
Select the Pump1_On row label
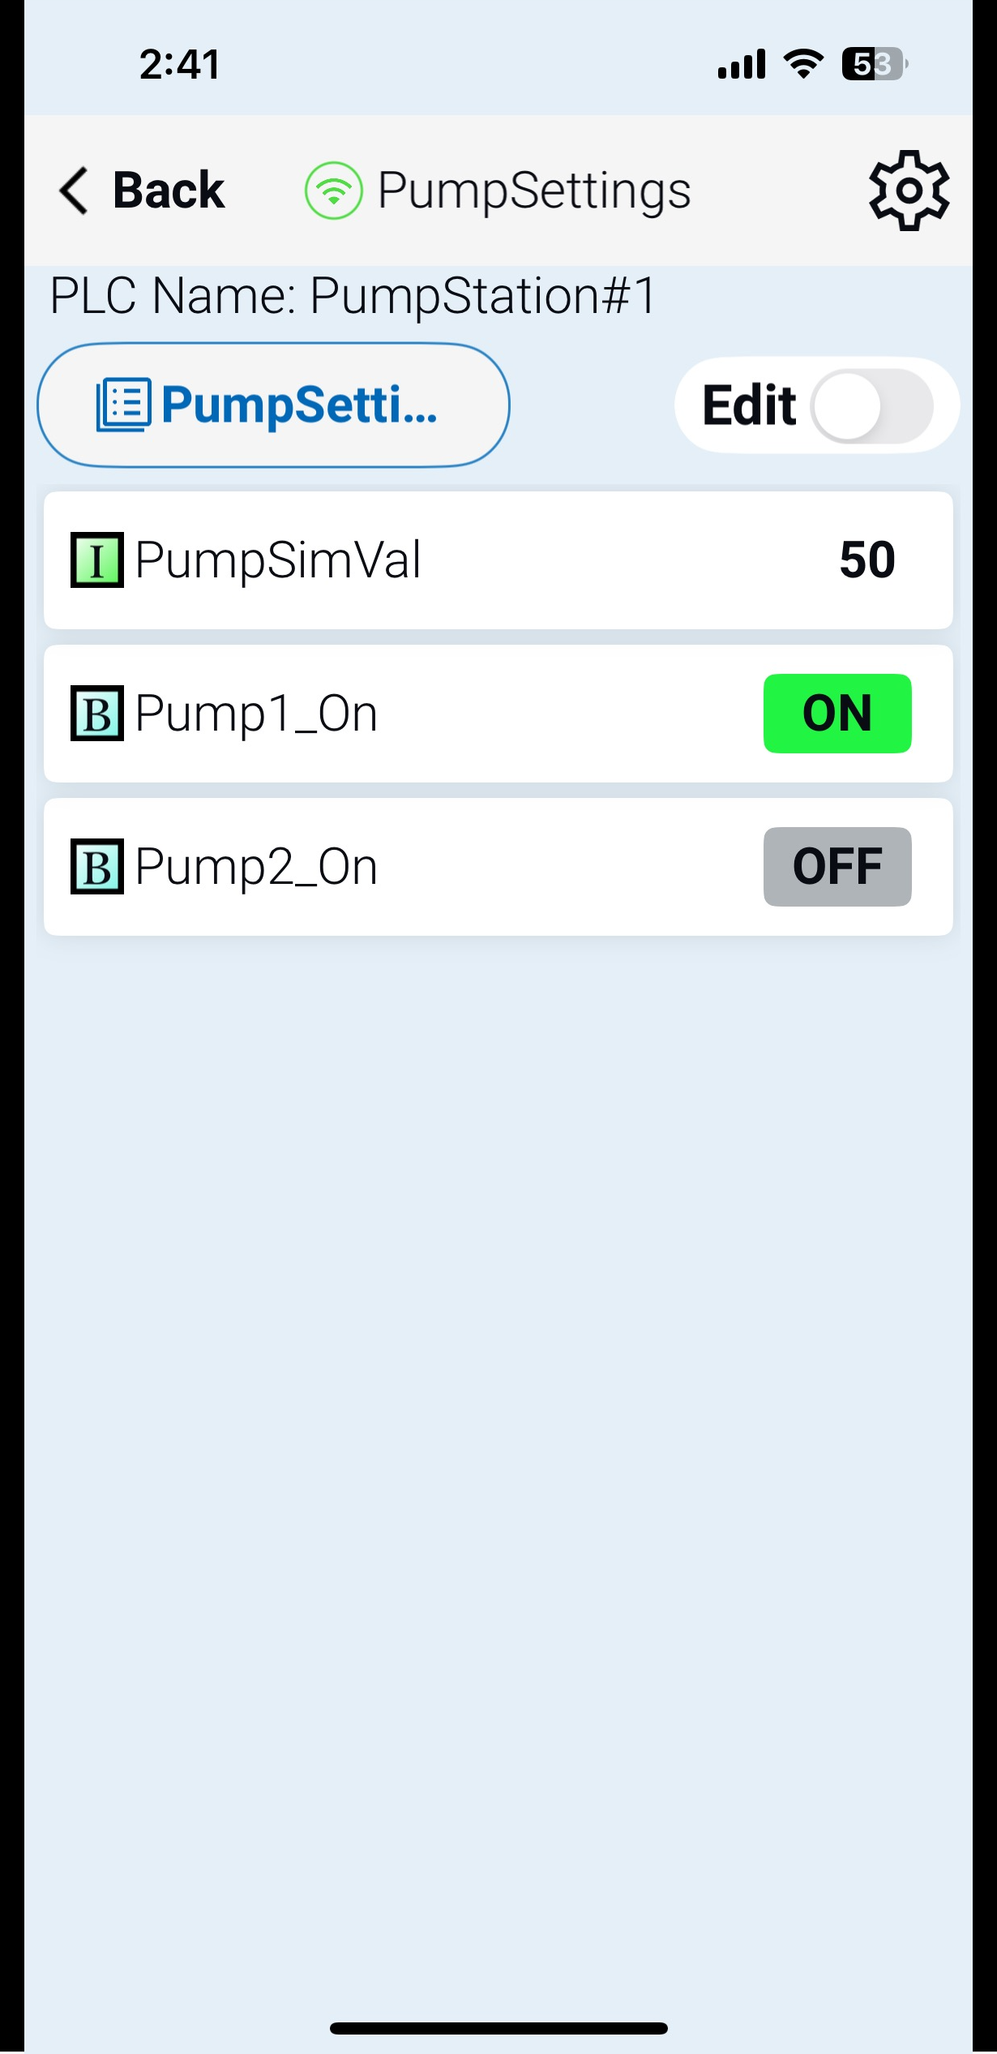click(x=256, y=714)
